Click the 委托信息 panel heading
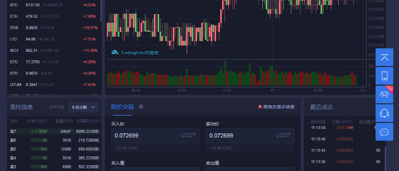Image resolution: width=399 pixels, height=171 pixels. pos(21,107)
